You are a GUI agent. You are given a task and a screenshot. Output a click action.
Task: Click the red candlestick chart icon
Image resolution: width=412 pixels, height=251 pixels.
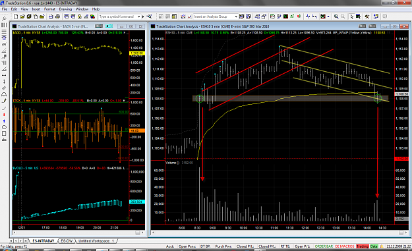[x=299, y=16]
